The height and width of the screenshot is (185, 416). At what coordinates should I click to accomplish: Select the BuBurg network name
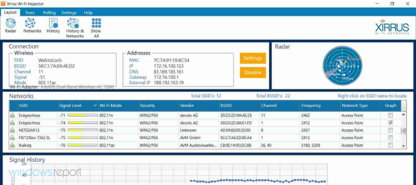24,145
